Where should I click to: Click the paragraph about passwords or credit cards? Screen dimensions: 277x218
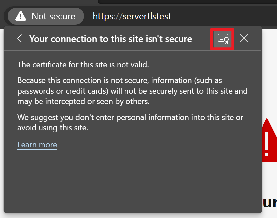coord(132,91)
